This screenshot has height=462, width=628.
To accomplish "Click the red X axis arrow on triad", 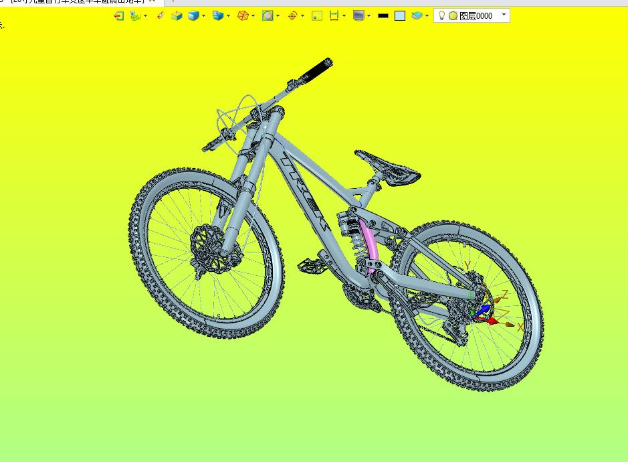I will [492, 321].
